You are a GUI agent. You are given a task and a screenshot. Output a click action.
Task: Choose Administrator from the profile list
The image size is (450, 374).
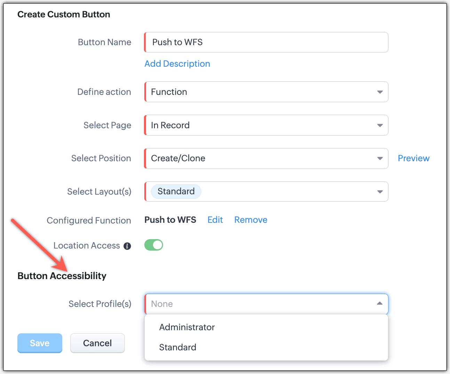coord(187,327)
